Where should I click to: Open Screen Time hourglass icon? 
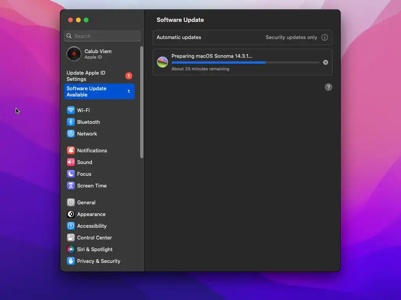[x=71, y=186]
